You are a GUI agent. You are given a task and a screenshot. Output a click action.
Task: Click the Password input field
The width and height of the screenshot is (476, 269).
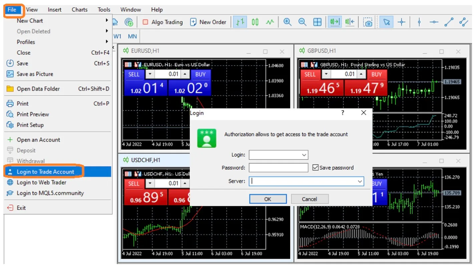(278, 168)
